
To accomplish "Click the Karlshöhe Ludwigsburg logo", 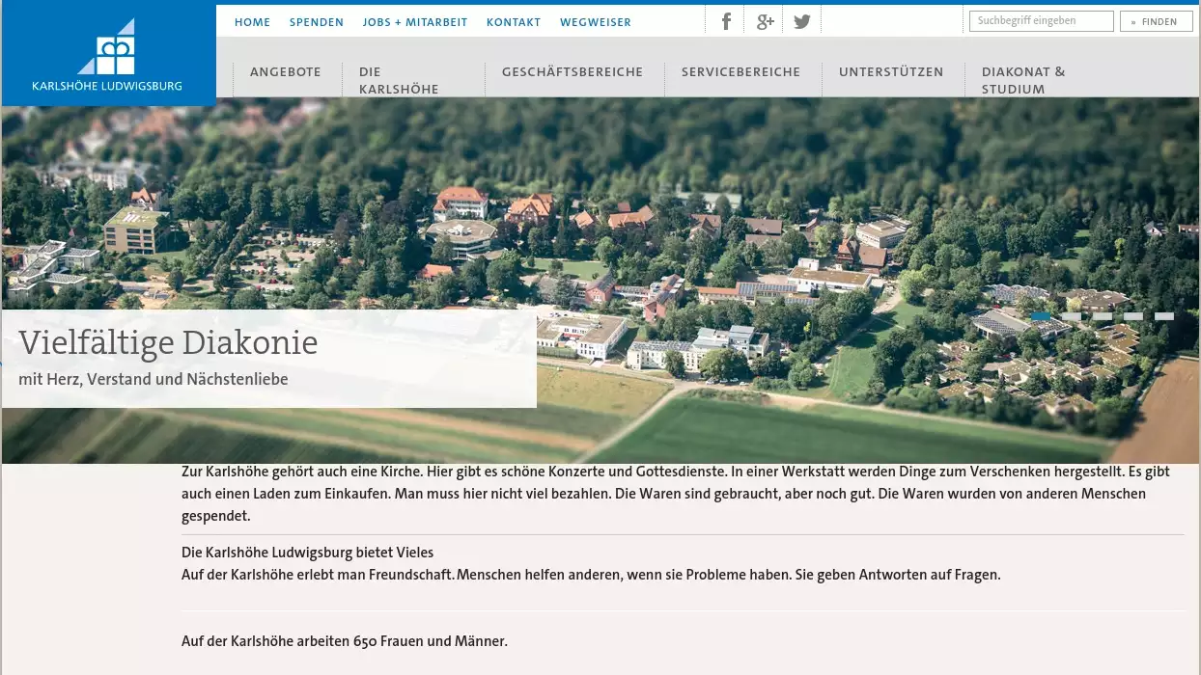I will [107, 55].
